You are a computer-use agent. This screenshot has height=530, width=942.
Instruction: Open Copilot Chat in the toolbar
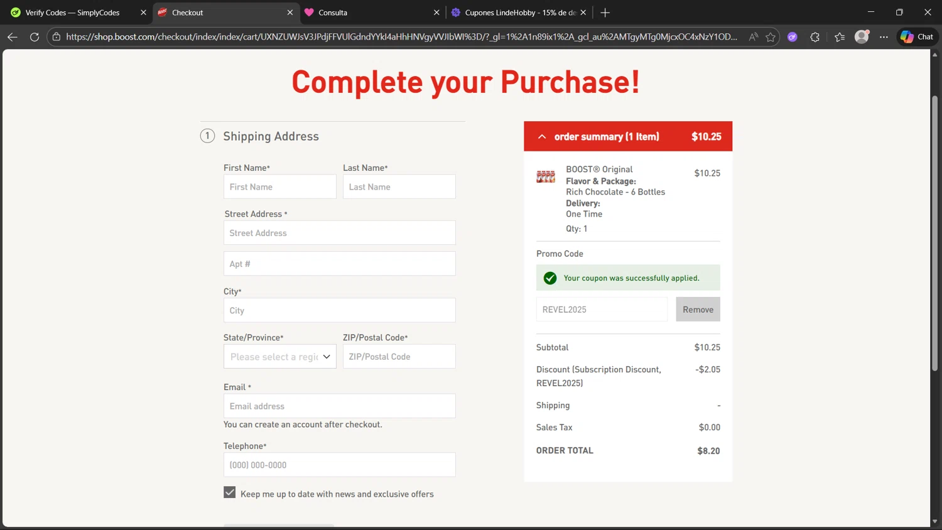click(917, 37)
